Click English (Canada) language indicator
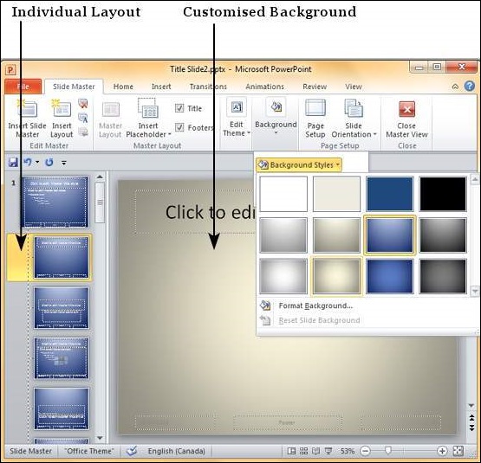Viewport: 481px width, 463px height. tap(176, 451)
